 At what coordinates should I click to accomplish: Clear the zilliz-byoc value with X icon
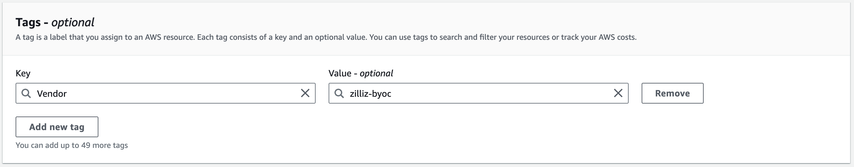pyautogui.click(x=618, y=93)
